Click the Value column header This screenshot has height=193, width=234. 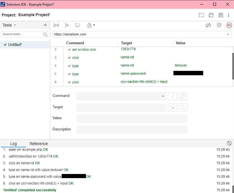181,43
